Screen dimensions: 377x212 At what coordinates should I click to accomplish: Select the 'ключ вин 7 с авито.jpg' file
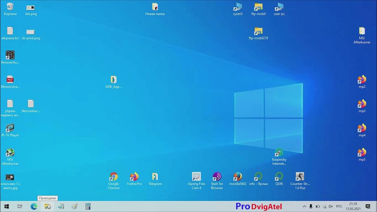click(10, 181)
